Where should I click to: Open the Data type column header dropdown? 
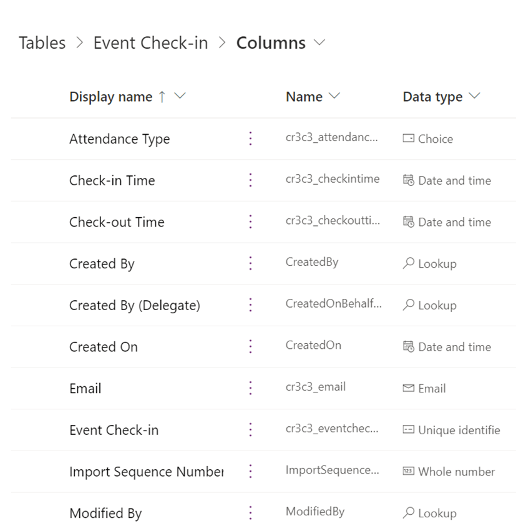474,97
